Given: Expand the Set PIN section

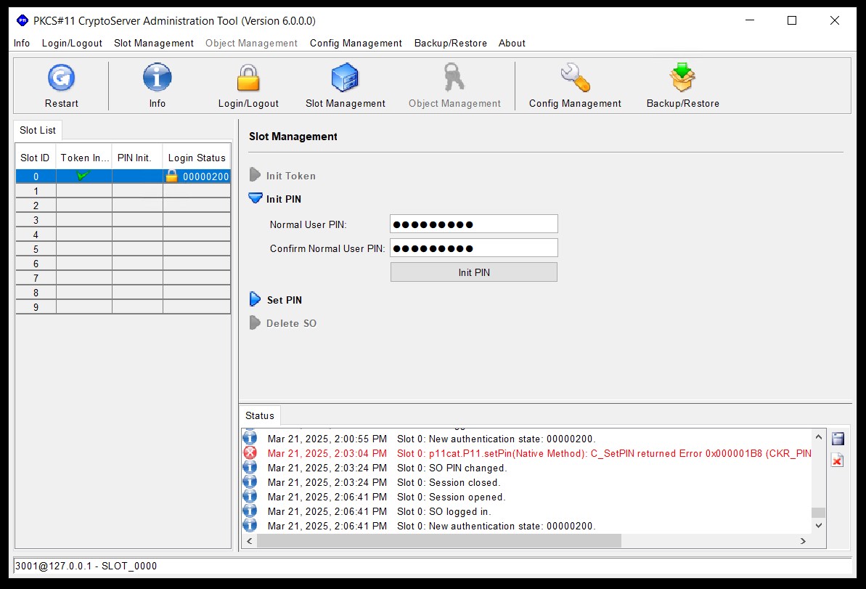Looking at the screenshot, I should (x=255, y=299).
